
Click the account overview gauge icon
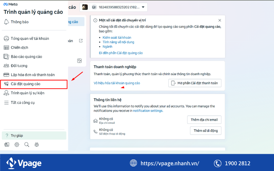coord(6,38)
